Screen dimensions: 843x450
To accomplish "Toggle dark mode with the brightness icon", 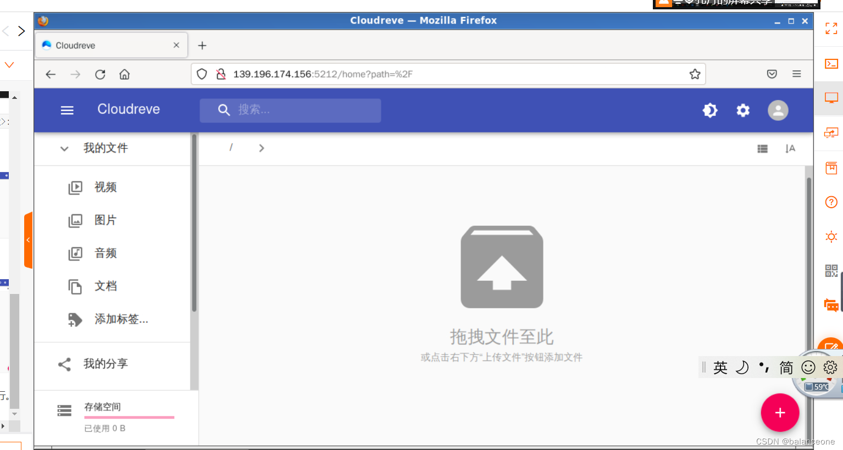I will 710,110.
